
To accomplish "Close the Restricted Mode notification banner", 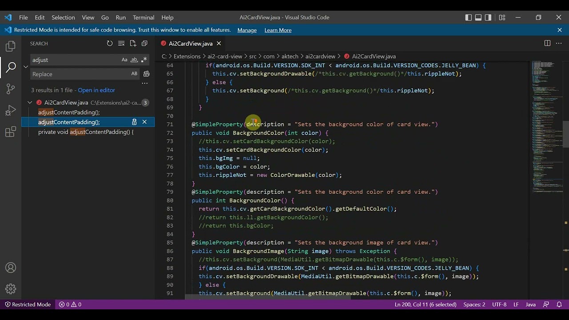I will pos(560,30).
